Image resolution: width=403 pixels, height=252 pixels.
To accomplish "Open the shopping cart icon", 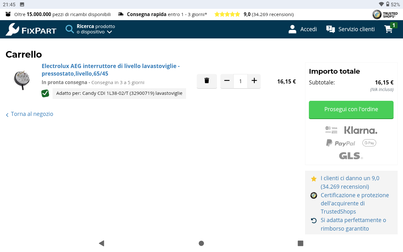I will 389,29.
